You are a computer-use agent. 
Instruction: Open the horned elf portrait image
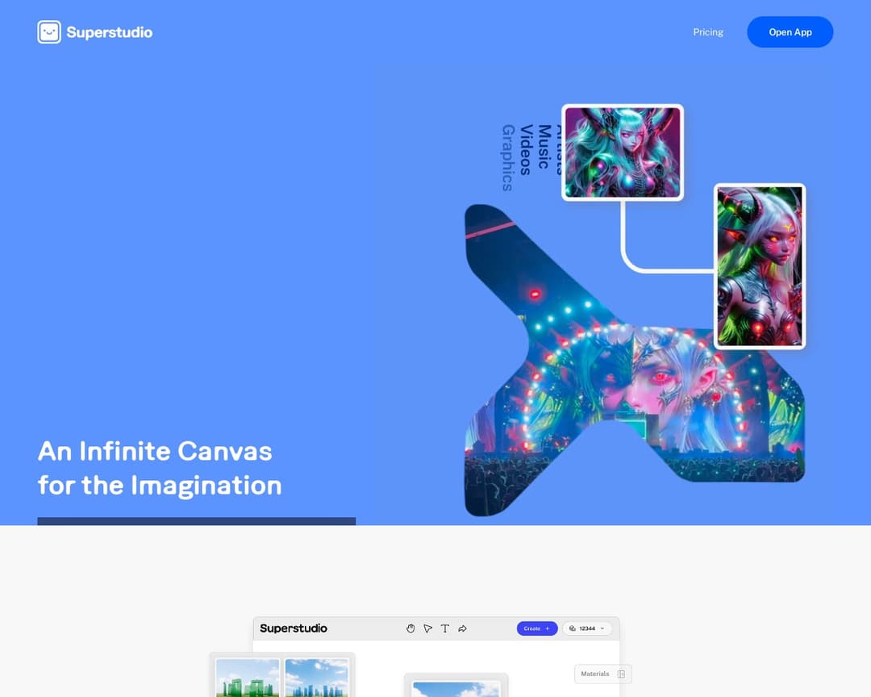point(760,266)
